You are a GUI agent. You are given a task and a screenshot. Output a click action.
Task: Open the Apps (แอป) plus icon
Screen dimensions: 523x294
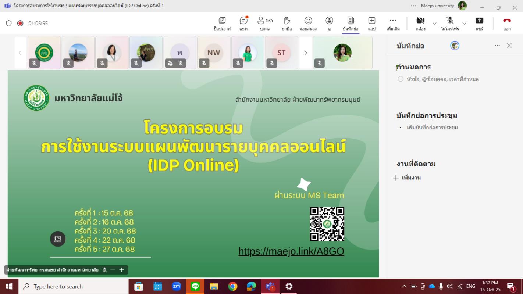371,23
